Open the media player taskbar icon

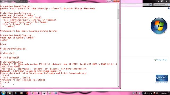(x=22, y=93)
